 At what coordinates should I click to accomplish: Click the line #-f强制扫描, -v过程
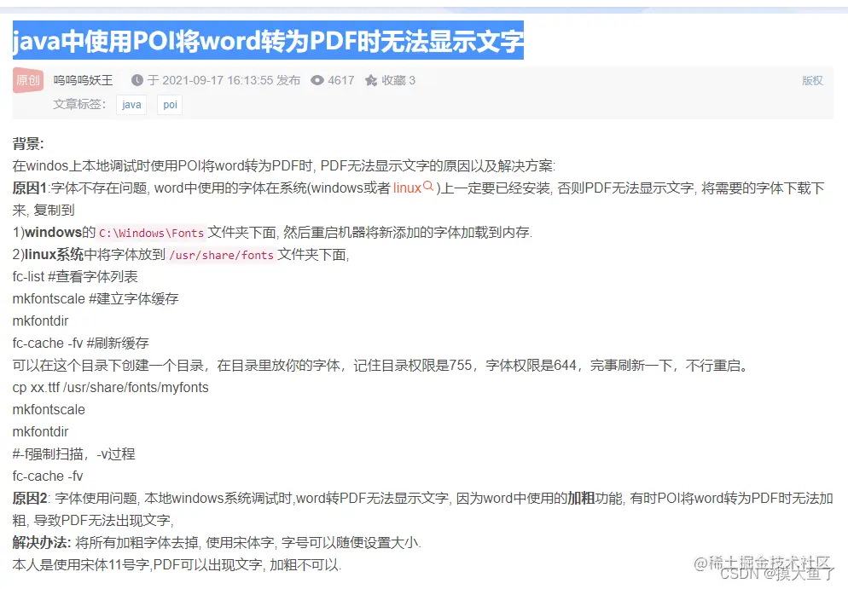[x=73, y=454]
